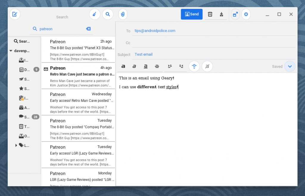The image size is (305, 196).
Task: Expand the Labels section in the sidebar
Action: (16, 145)
